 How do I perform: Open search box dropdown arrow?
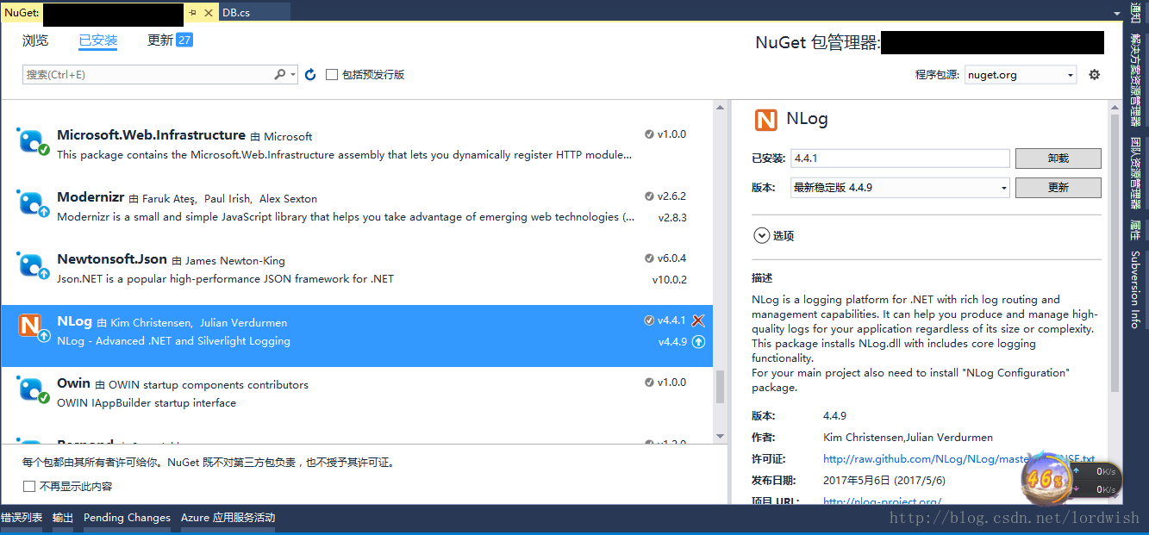coord(294,75)
